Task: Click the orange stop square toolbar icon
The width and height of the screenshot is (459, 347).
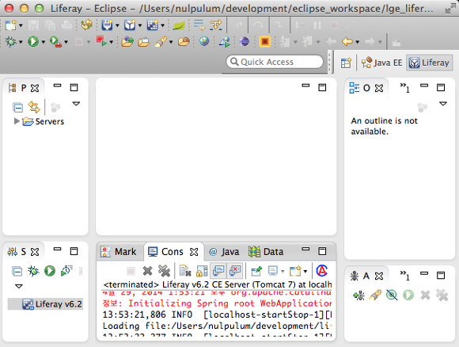Action: click(x=265, y=42)
